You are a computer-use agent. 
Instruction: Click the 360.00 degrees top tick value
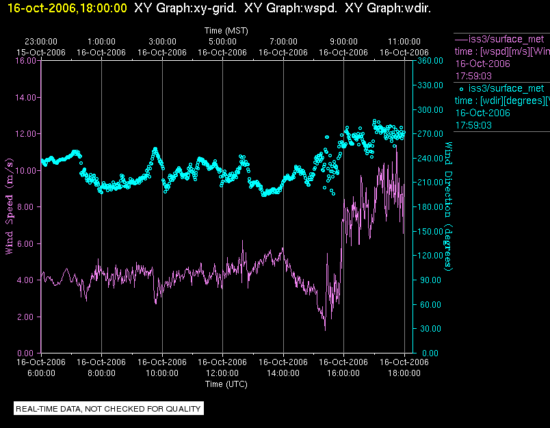[430, 61]
